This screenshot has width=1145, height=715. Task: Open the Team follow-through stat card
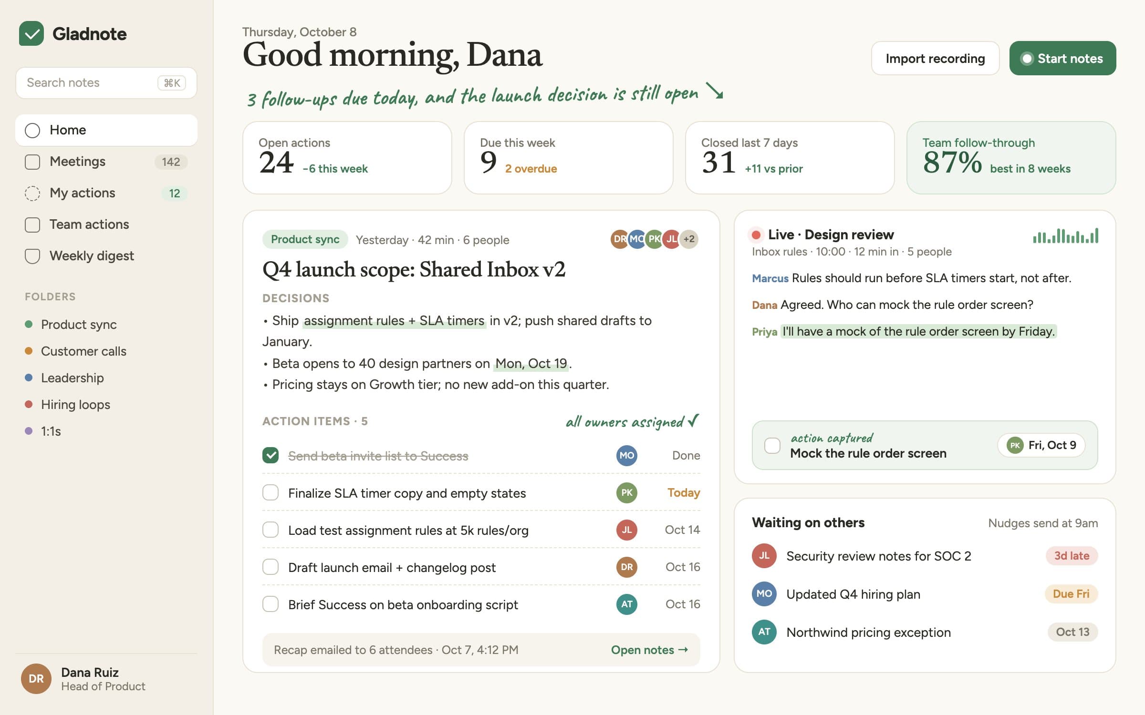(x=1011, y=157)
